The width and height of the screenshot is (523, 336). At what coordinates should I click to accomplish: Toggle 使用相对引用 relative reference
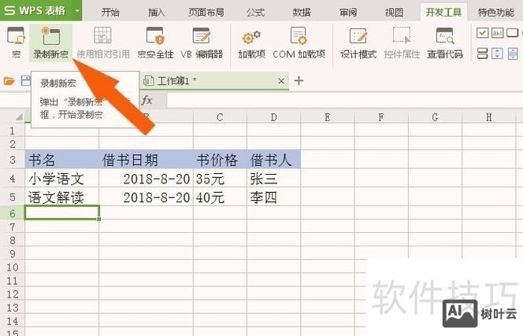click(x=103, y=42)
